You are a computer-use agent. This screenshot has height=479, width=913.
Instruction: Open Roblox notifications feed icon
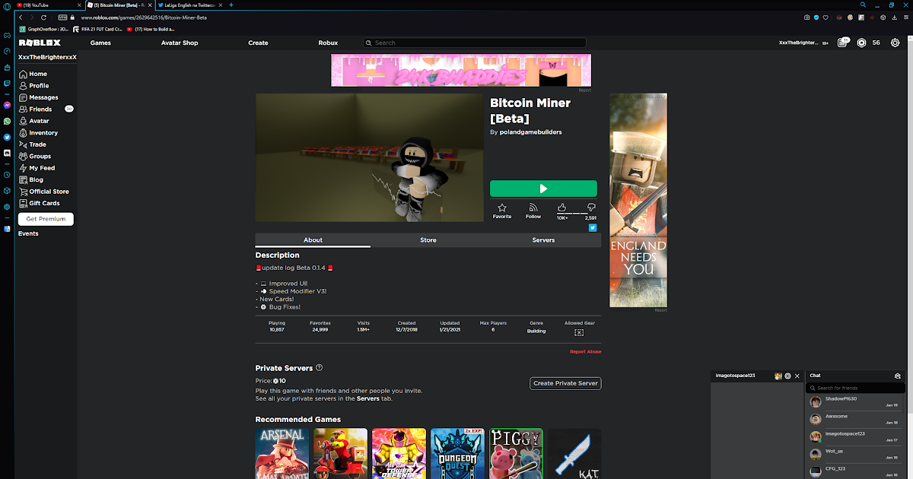pos(843,43)
